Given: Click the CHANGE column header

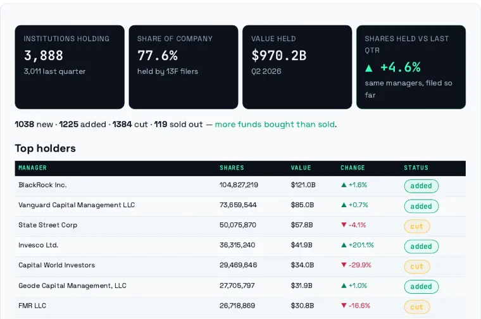Looking at the screenshot, I should [353, 168].
